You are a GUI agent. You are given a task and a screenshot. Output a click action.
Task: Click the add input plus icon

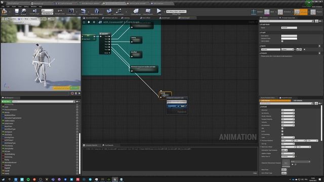[x=319, y=46]
